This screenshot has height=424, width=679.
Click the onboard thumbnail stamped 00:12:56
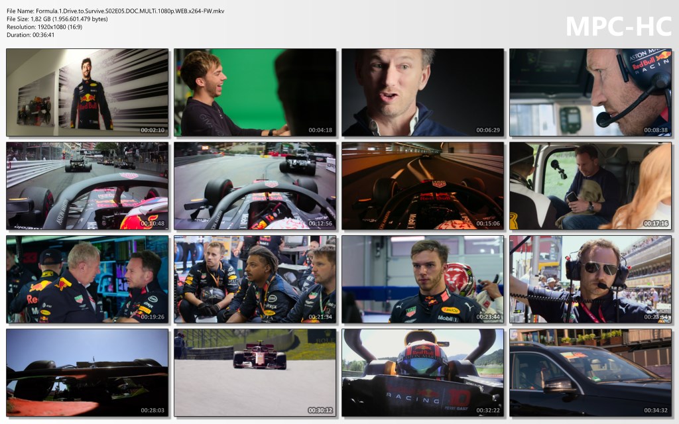pyautogui.click(x=255, y=185)
